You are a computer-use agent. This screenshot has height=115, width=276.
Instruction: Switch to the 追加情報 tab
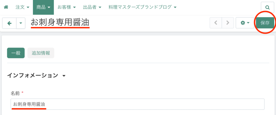41,53
